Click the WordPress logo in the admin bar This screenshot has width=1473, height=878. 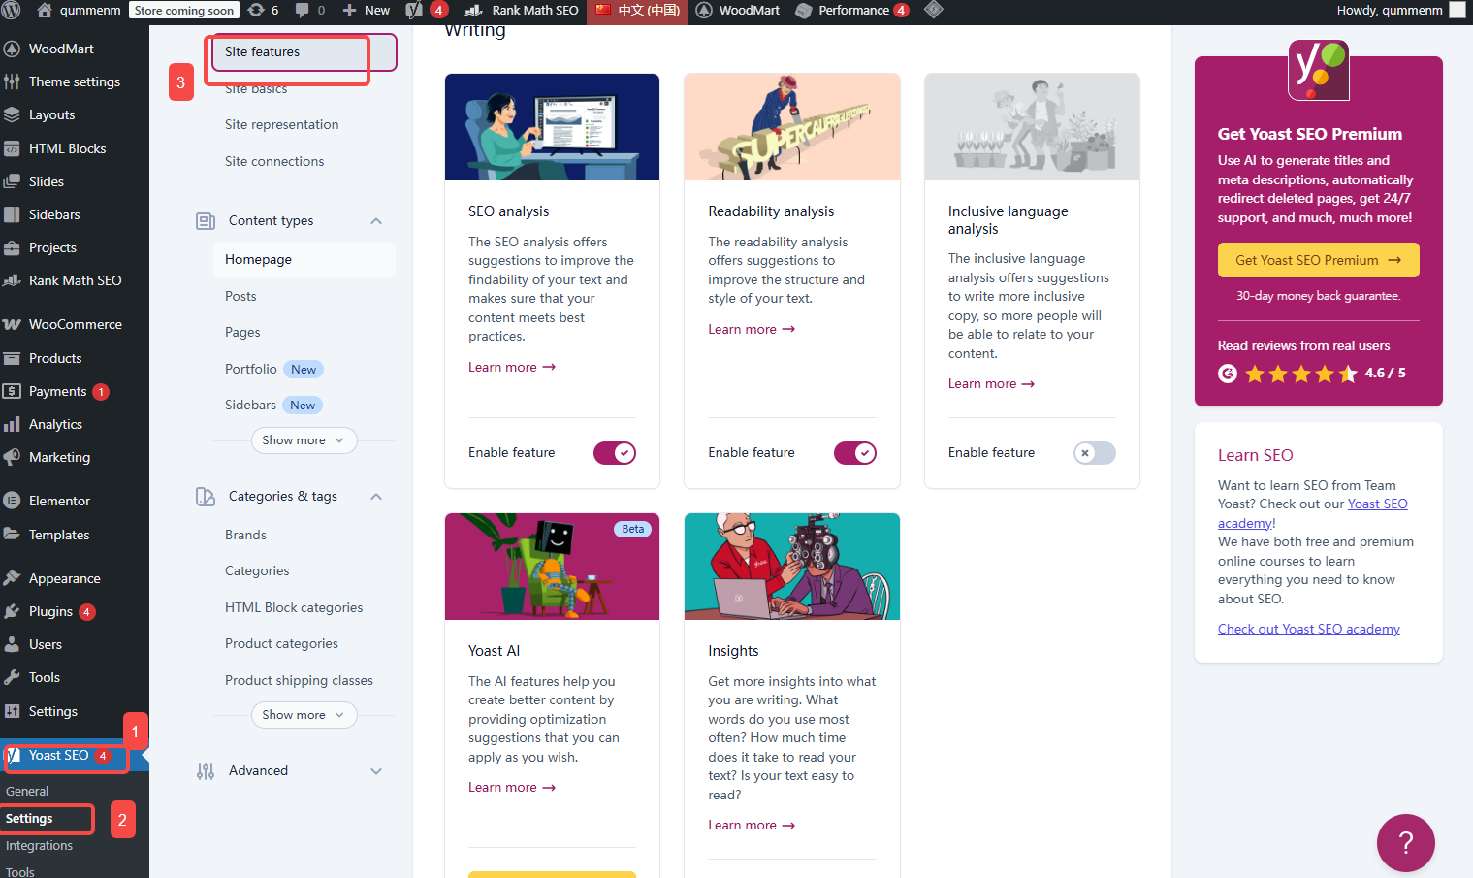10,12
